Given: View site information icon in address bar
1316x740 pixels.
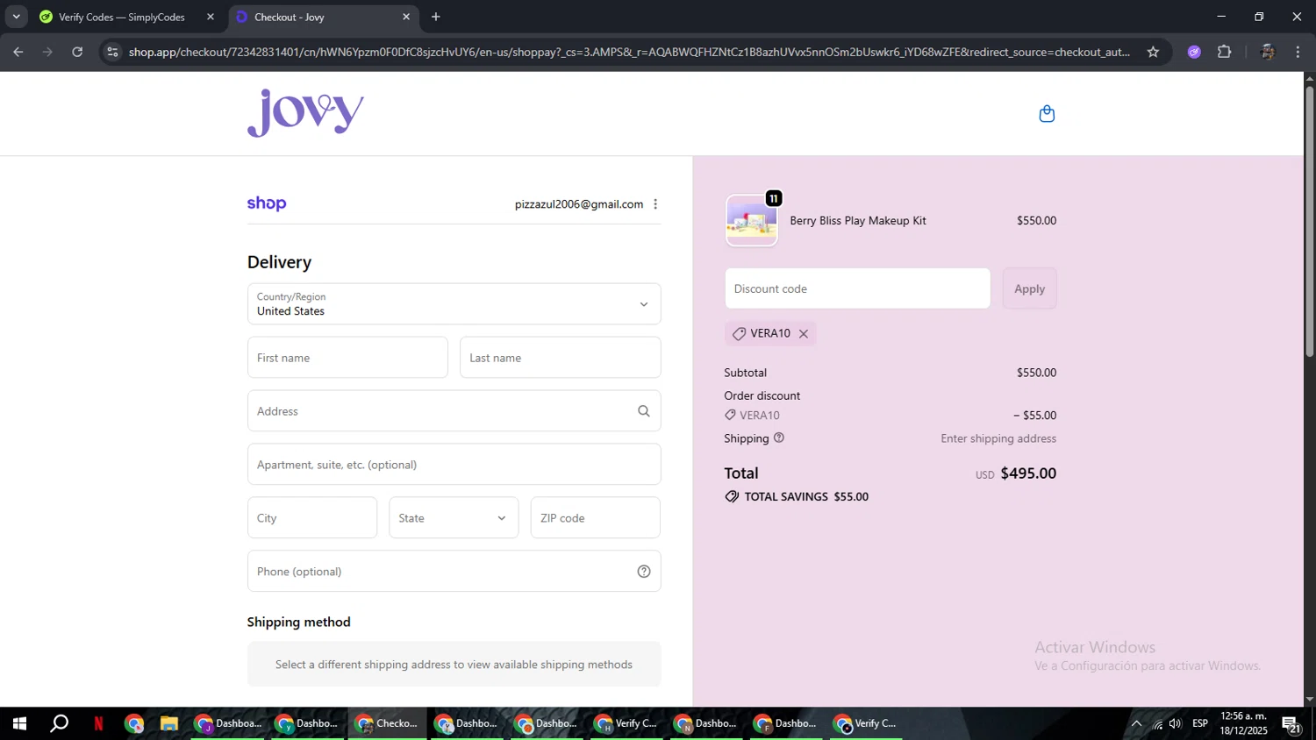Looking at the screenshot, I should click(x=112, y=52).
